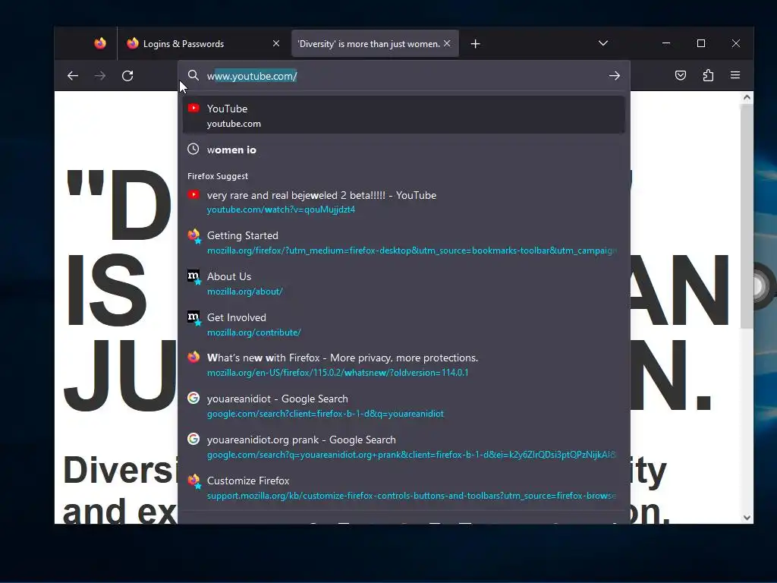Open a new tab with plus button
Screen dimensions: 777x583
(475, 44)
